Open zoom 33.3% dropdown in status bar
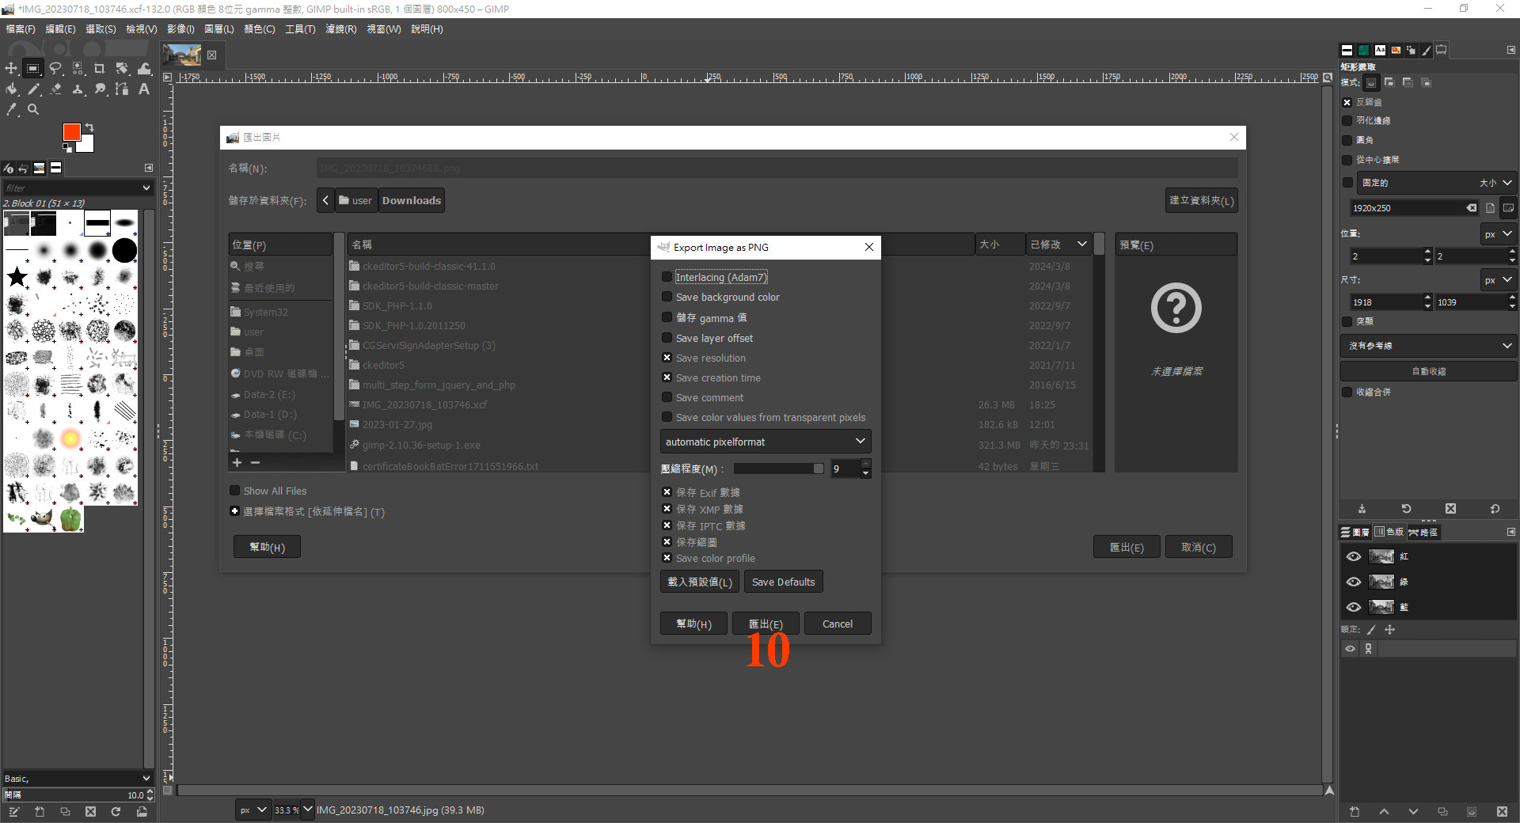Screen dimensions: 1520x823 (x=308, y=810)
